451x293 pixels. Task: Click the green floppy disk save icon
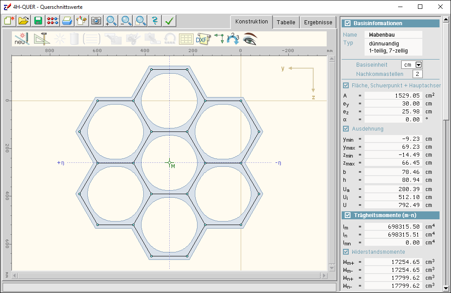[38, 21]
